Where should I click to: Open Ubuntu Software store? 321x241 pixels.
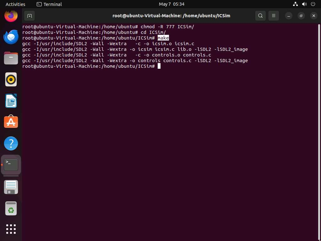[11, 122]
